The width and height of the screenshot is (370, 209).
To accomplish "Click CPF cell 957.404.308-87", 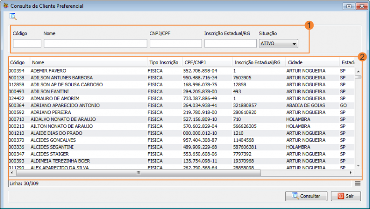I will click(x=200, y=140).
